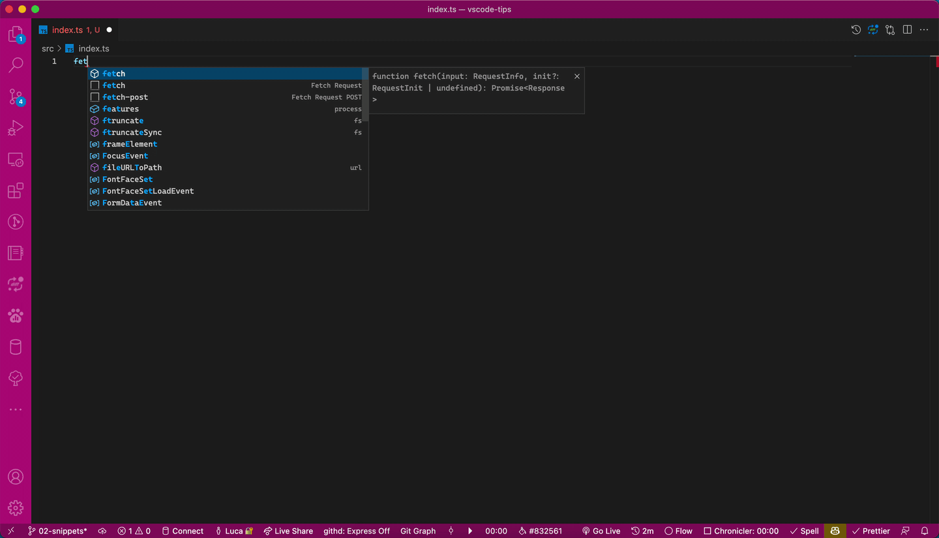Click the remote window indicator in status bar
Viewport: 939px width, 538px height.
pyautogui.click(x=11, y=531)
